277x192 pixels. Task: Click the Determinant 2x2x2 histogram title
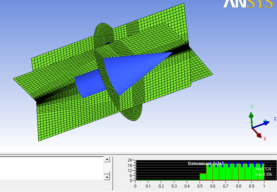click(x=206, y=164)
